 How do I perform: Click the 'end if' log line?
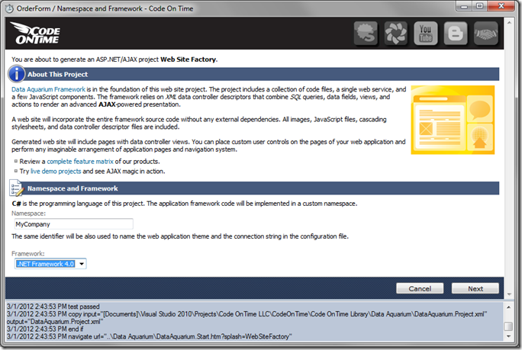45,329
